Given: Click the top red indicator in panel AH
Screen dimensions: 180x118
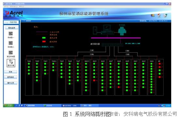Looking at the screenshot, I should 159,64.
